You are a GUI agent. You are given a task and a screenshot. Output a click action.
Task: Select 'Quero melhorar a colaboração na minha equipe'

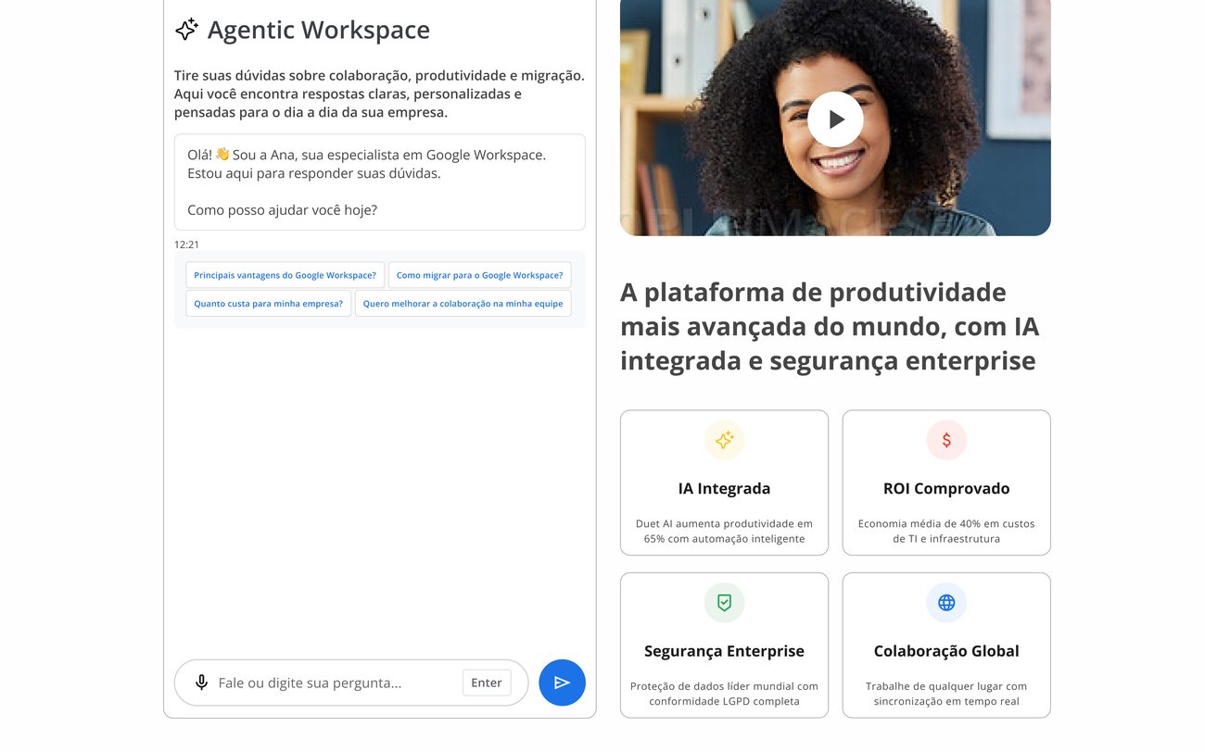tap(463, 304)
